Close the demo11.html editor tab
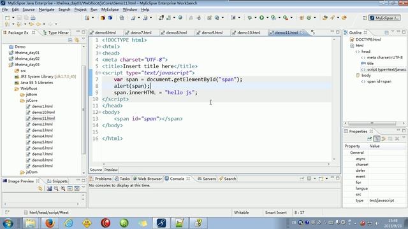 click(x=302, y=32)
